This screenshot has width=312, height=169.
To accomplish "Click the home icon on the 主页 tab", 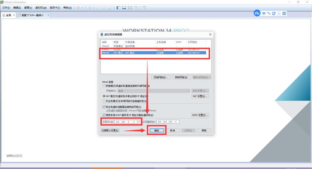I will (4, 15).
